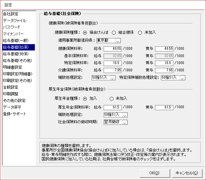Screen dimensions: 206x180
Task: Select データ保守 from the settings list
Action: (12, 107)
